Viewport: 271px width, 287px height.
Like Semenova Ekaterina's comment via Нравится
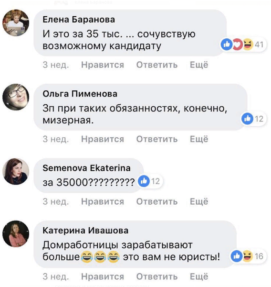coord(103,201)
